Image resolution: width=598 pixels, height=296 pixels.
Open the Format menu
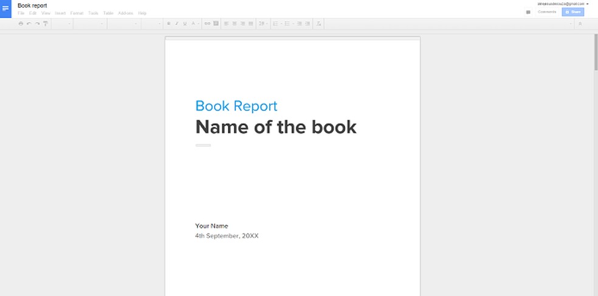click(x=77, y=13)
